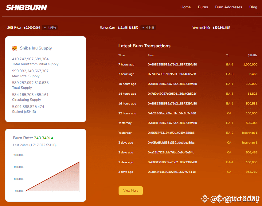Open sender address of 5,463 burn
The image size is (262, 206).
click(172, 74)
